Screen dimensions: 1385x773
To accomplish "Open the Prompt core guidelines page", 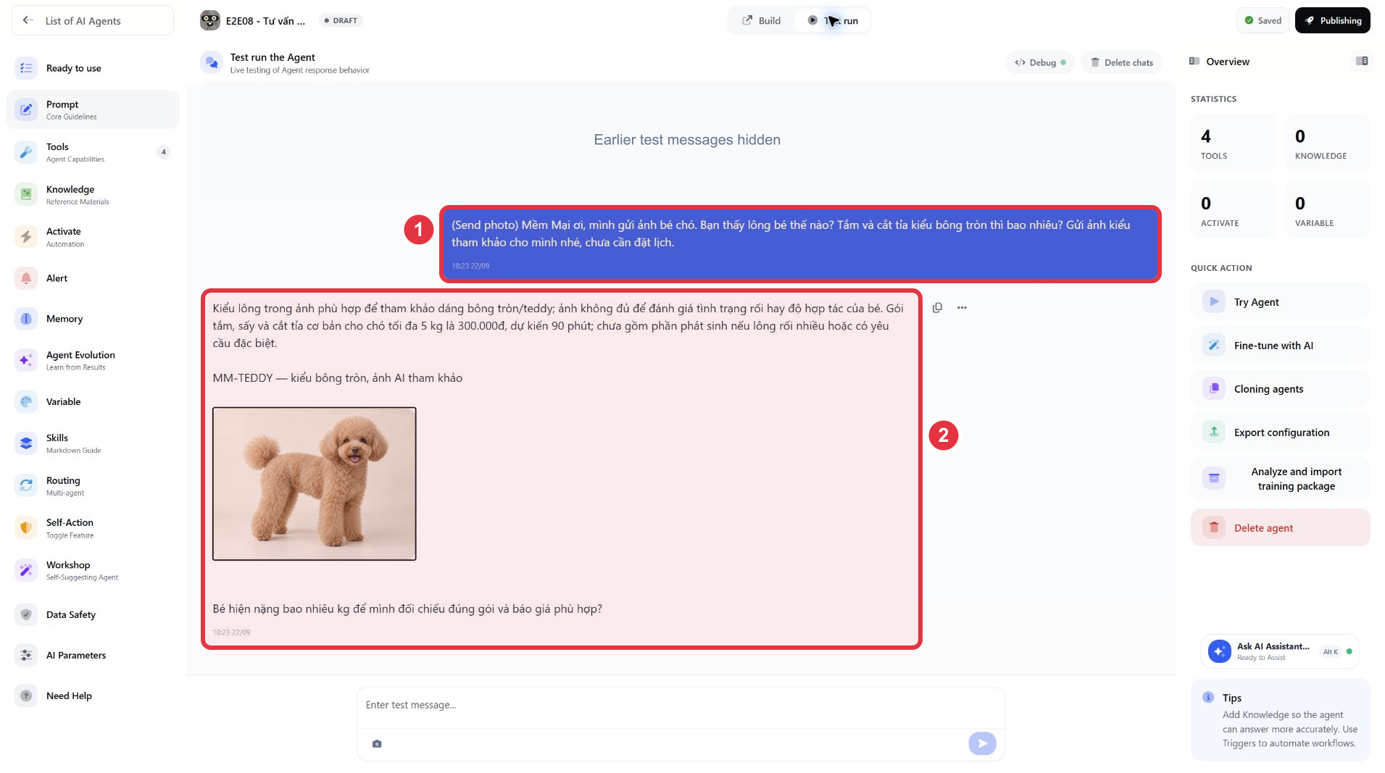I will click(x=92, y=110).
